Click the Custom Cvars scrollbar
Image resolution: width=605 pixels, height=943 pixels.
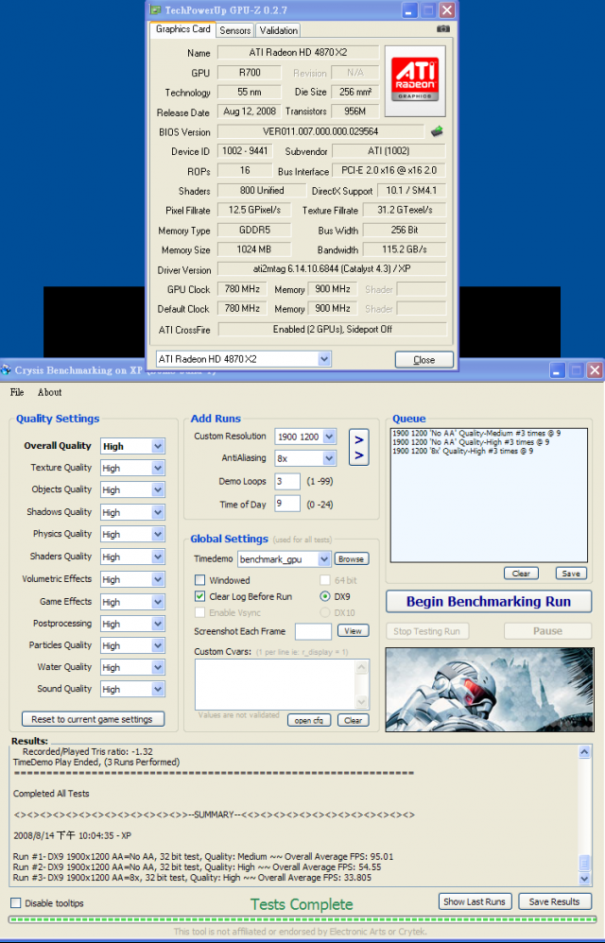[x=362, y=684]
